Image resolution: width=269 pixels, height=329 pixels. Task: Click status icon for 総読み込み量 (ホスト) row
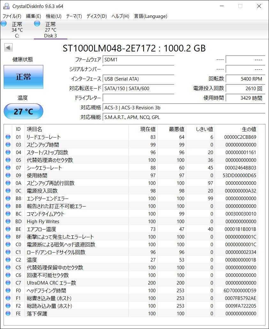pyautogui.click(x=8, y=306)
